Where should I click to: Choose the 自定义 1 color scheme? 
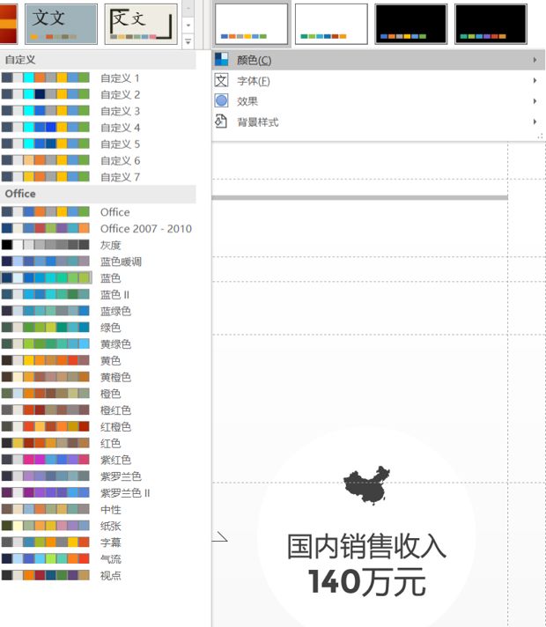pos(98,78)
